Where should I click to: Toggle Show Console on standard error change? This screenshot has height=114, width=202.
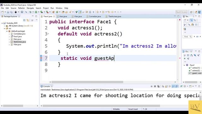point(177,86)
